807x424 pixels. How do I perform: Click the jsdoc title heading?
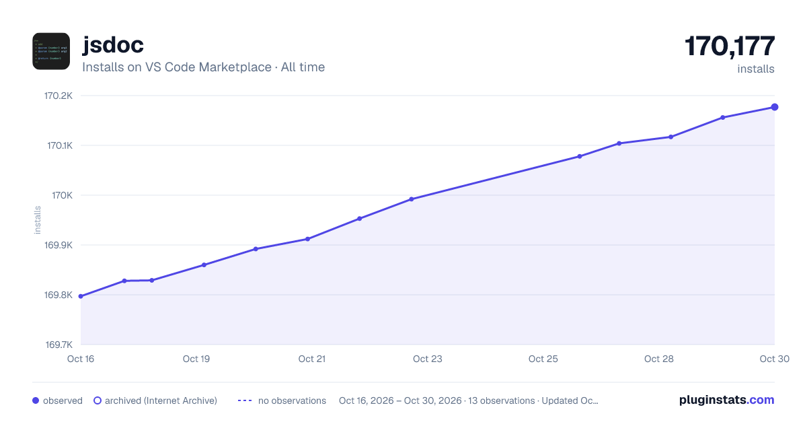tap(113, 44)
